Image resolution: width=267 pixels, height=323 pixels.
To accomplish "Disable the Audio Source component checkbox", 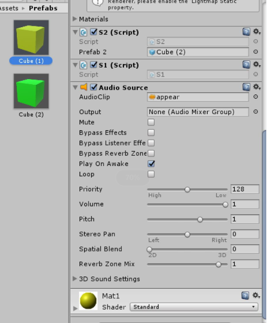I will tap(94, 87).
